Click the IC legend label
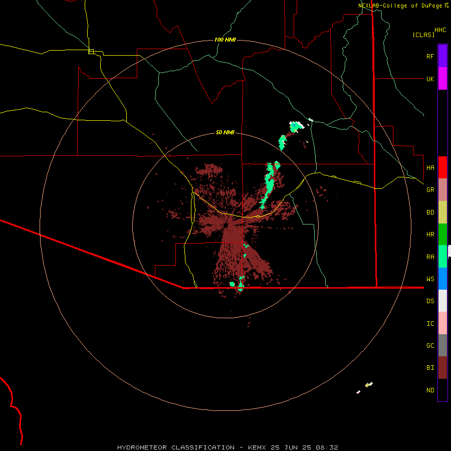Image resolution: width=451 pixels, height=451 pixels. tap(430, 323)
